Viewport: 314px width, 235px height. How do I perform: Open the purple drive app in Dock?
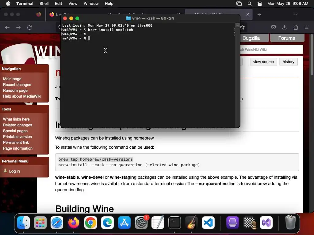232,223
